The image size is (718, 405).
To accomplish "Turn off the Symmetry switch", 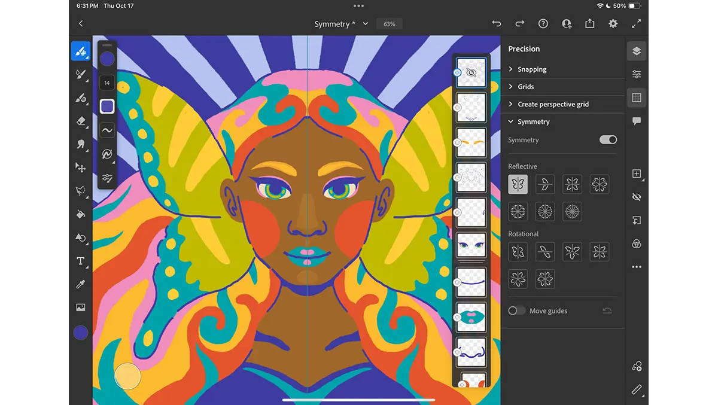I will [x=608, y=140].
